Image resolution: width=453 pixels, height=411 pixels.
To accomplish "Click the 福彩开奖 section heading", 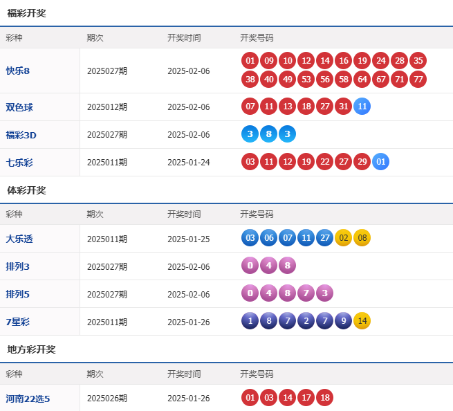I will [x=26, y=13].
